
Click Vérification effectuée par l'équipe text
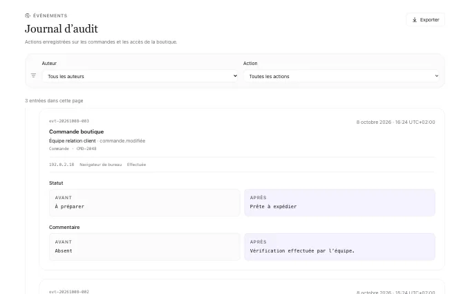tap(302, 251)
